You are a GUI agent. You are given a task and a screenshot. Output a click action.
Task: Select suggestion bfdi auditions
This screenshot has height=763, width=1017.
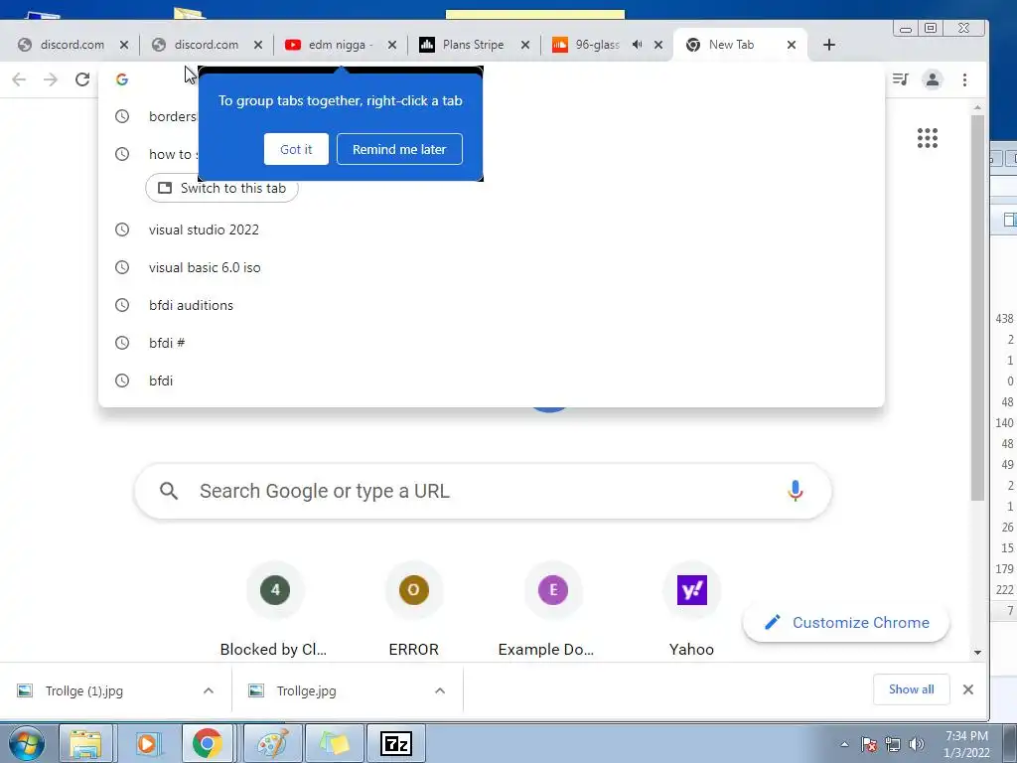point(491,305)
